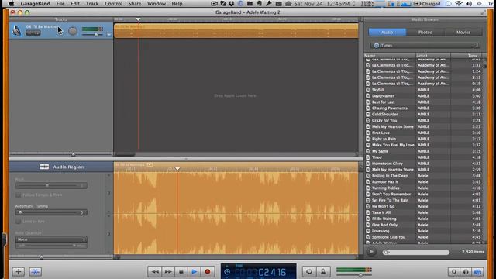This screenshot has width=496, height=279.
Task: Open the Window menu
Action: pyautogui.click(x=157, y=4)
